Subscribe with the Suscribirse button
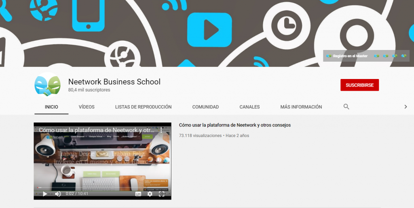The height and width of the screenshot is (208, 414). (x=359, y=85)
